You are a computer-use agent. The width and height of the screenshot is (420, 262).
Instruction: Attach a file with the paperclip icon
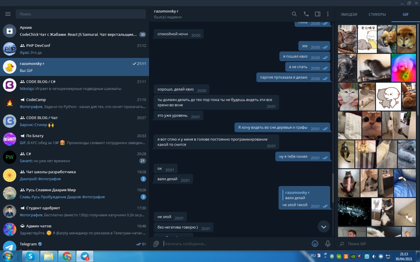coord(156,244)
